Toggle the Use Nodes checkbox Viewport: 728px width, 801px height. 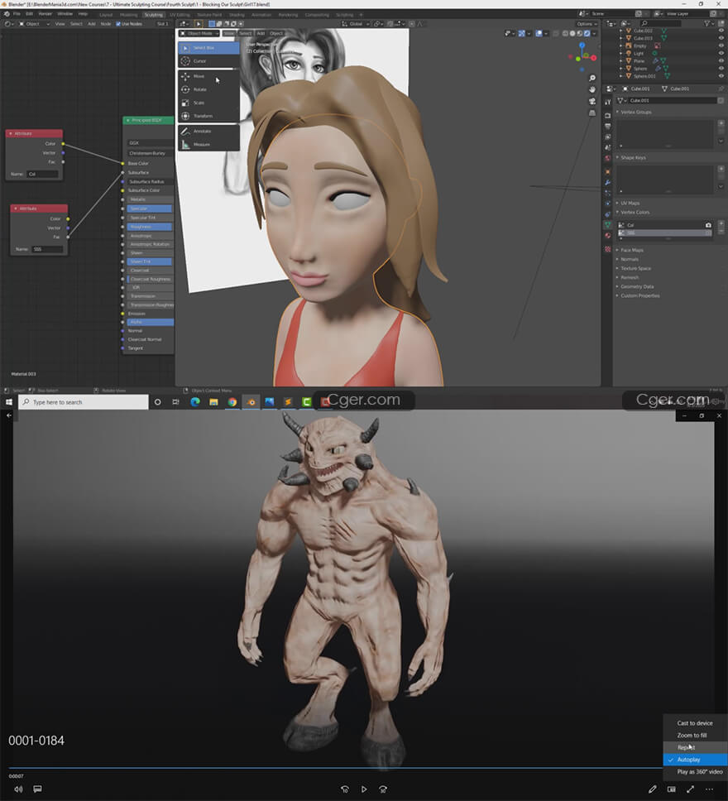pos(118,24)
